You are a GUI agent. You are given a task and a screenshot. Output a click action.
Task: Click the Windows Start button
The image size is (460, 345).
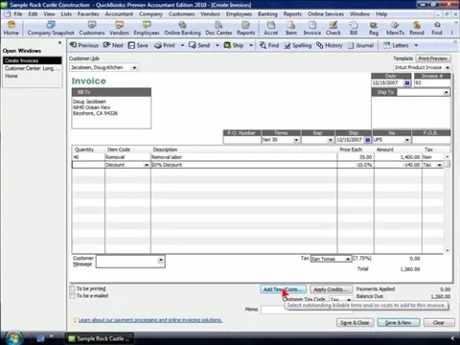coord(13,338)
